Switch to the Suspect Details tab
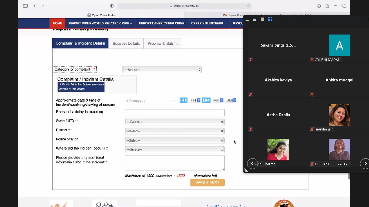Screen dimensions: 369x207 coord(126,43)
